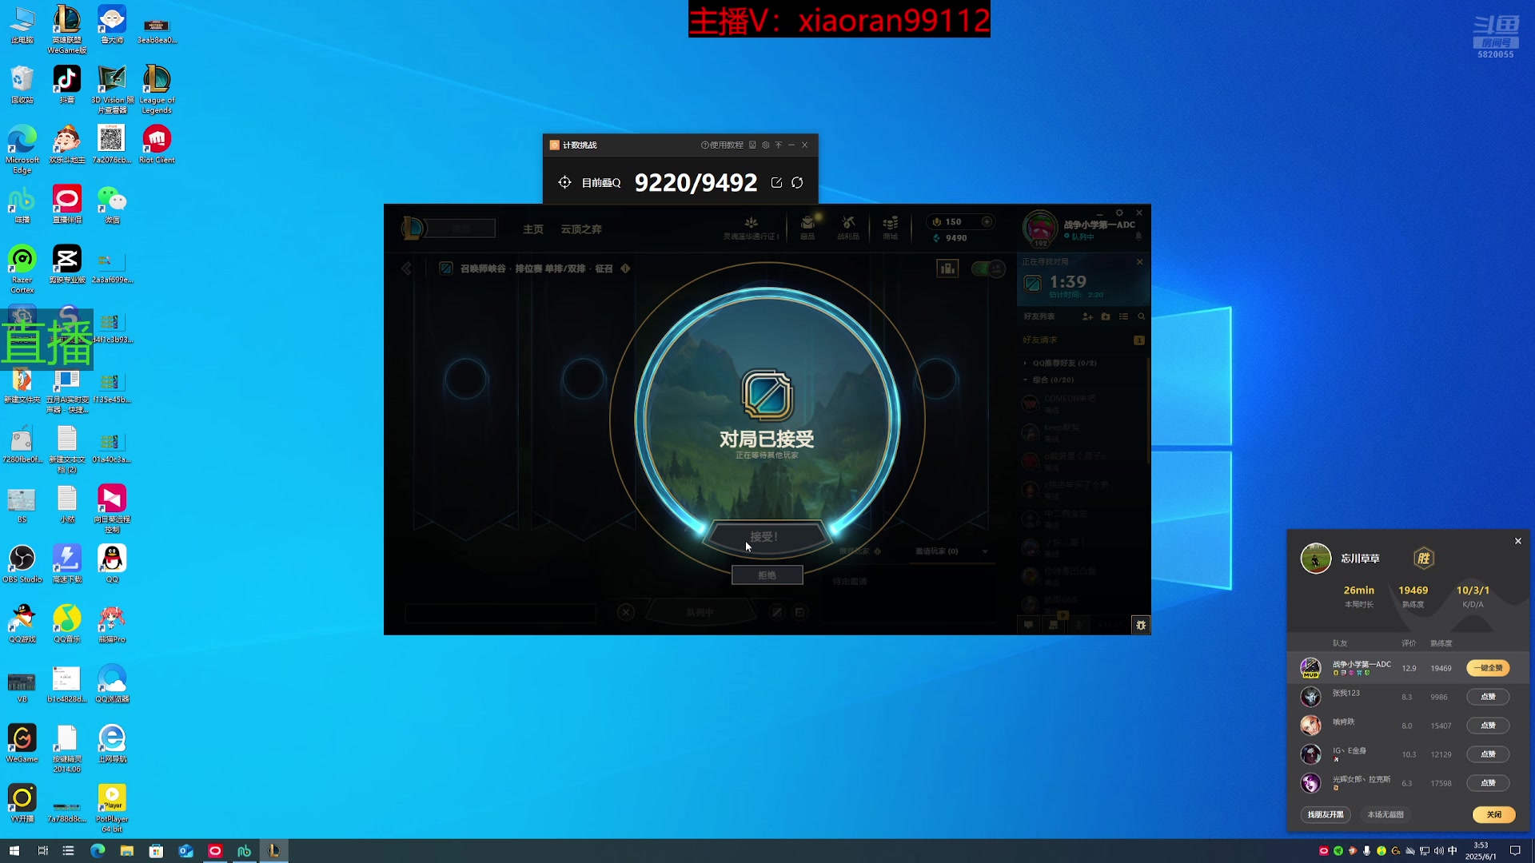
Task: Click the friend list view options icon
Action: click(x=1123, y=316)
